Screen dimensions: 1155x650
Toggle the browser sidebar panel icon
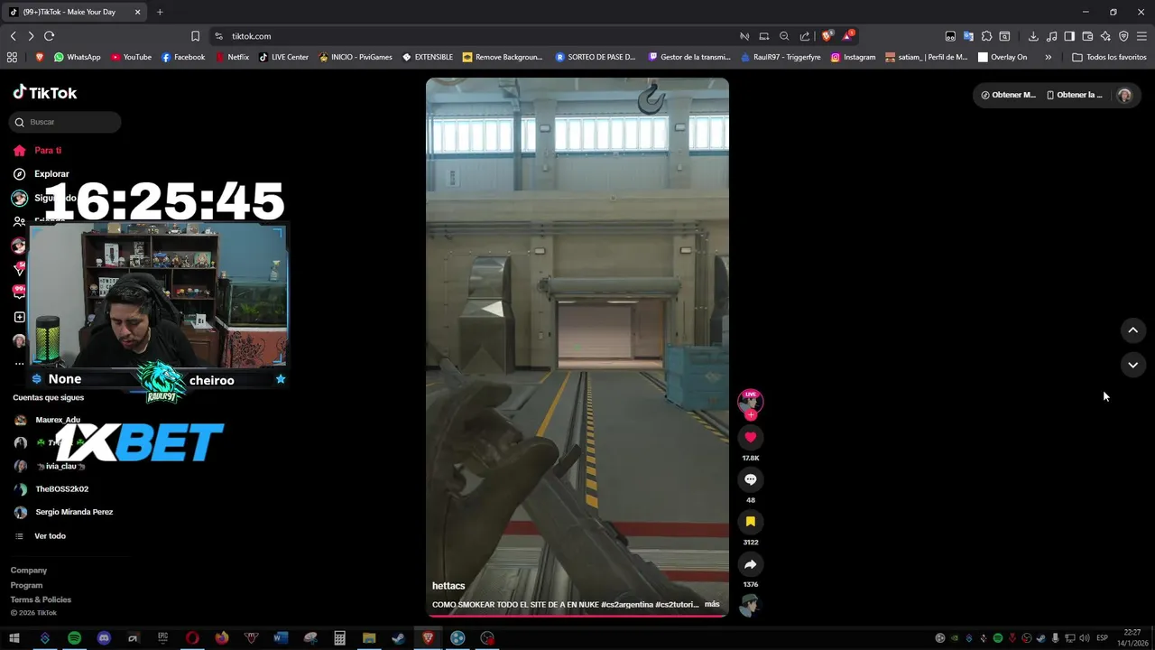[x=1069, y=36]
